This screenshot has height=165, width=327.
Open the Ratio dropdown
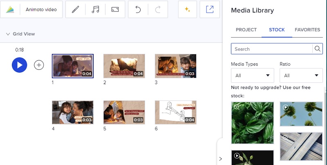pos(301,76)
